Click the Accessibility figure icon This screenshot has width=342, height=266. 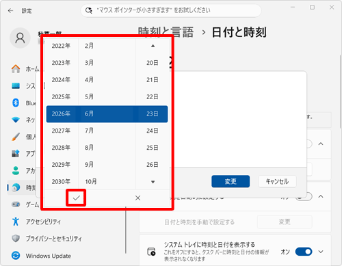(16, 222)
